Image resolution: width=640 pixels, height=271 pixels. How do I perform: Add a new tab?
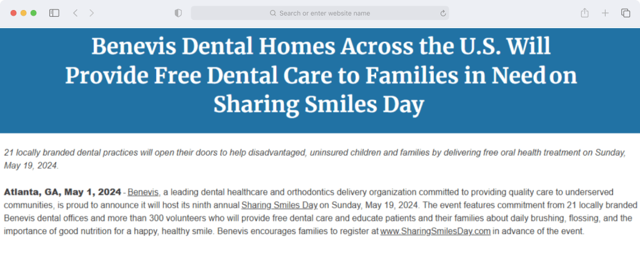click(x=605, y=13)
